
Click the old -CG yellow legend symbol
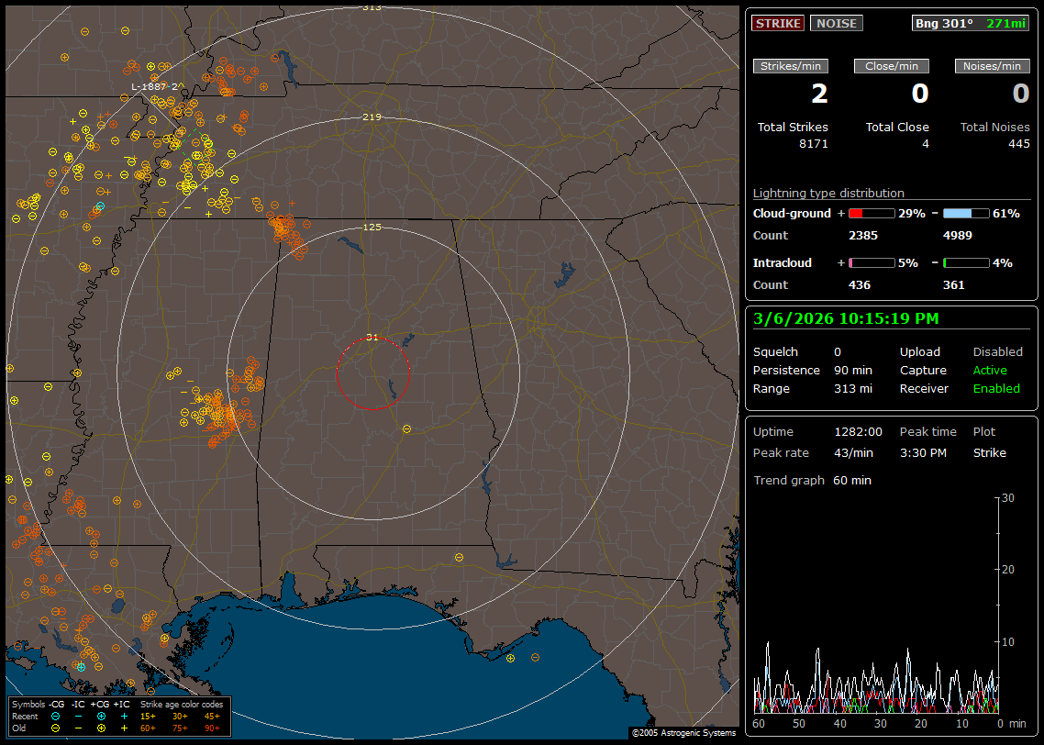pos(55,728)
